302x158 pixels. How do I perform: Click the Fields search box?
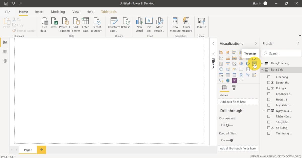point(281,53)
